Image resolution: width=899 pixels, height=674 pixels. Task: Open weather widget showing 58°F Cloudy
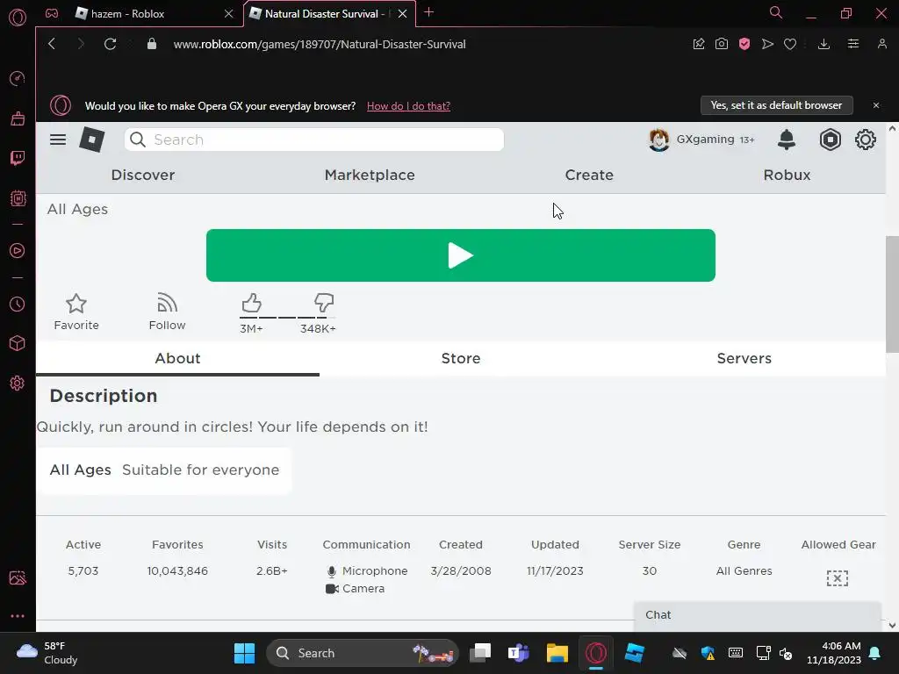[47, 653]
